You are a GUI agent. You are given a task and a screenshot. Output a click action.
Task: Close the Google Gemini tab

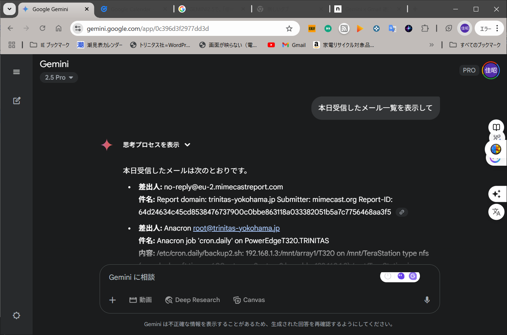tap(87, 9)
